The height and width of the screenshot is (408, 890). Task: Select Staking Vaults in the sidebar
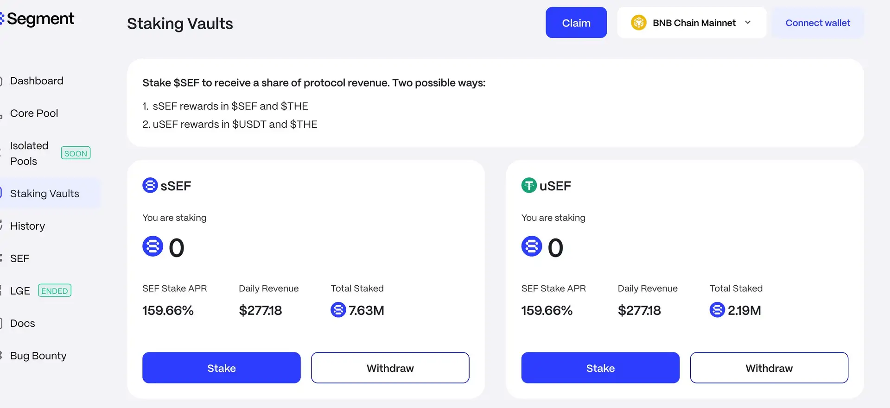click(44, 194)
